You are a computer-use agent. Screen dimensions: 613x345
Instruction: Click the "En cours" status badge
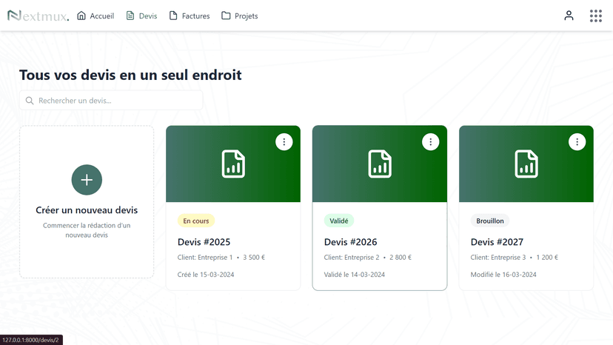(196, 221)
